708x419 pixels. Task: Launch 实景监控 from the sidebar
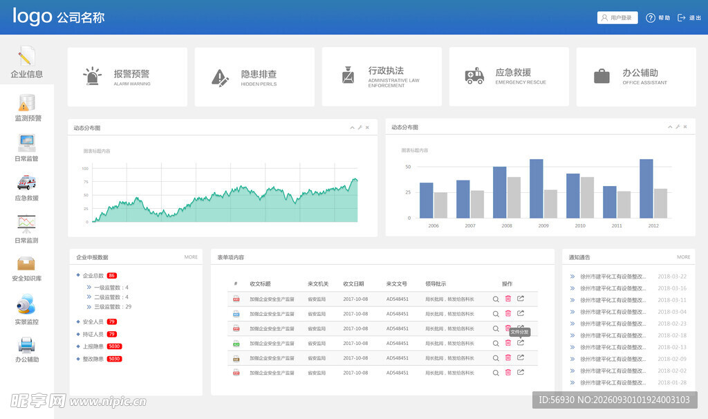[27, 309]
